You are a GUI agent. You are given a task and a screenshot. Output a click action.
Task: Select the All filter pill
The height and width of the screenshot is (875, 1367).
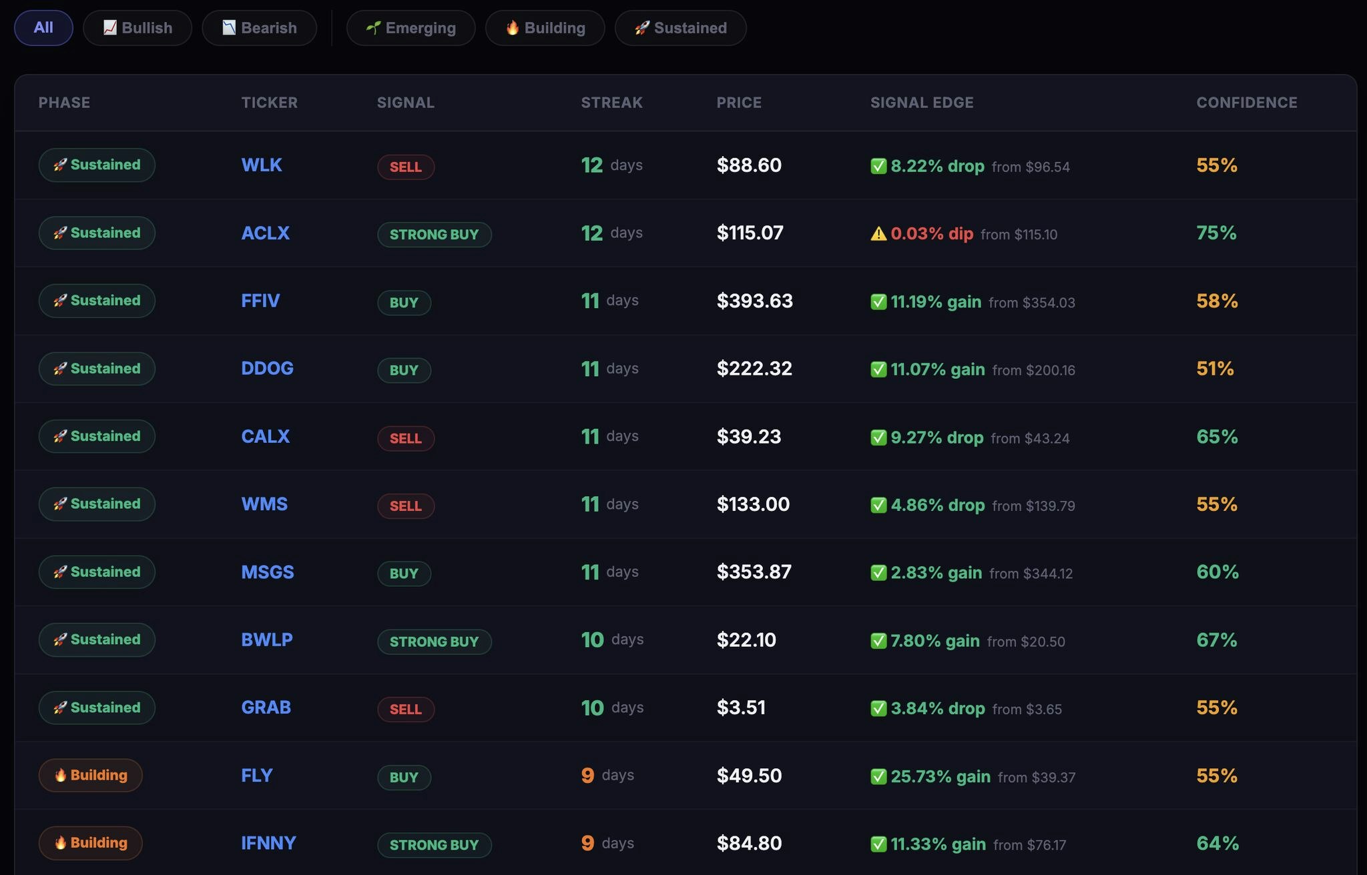point(43,28)
